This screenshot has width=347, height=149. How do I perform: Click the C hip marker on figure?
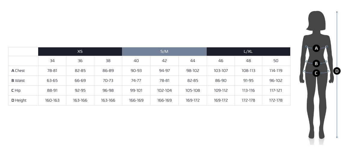tap(316, 73)
